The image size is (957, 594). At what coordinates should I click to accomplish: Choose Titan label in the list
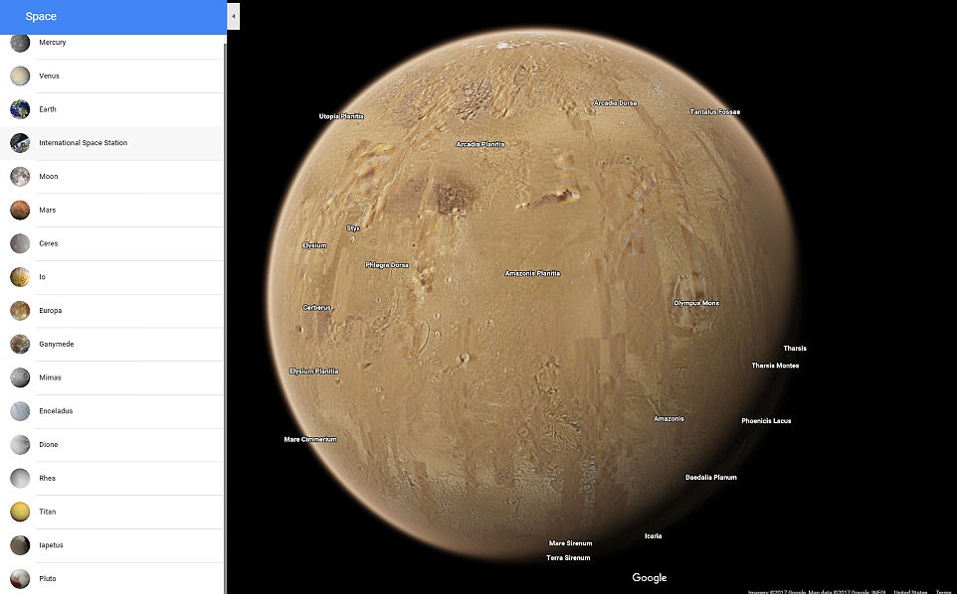[x=48, y=512]
